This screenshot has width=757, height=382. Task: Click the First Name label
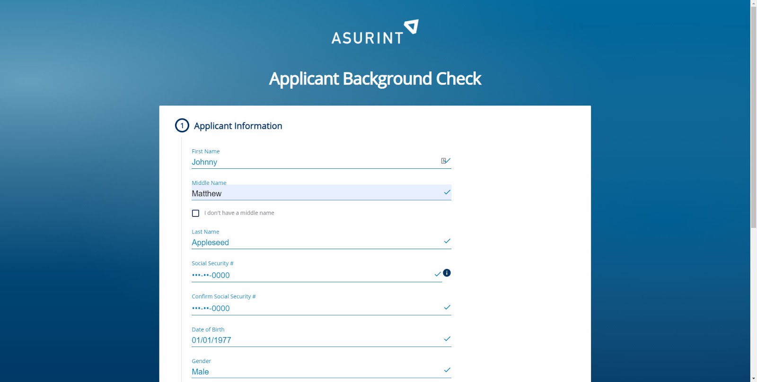pyautogui.click(x=205, y=151)
